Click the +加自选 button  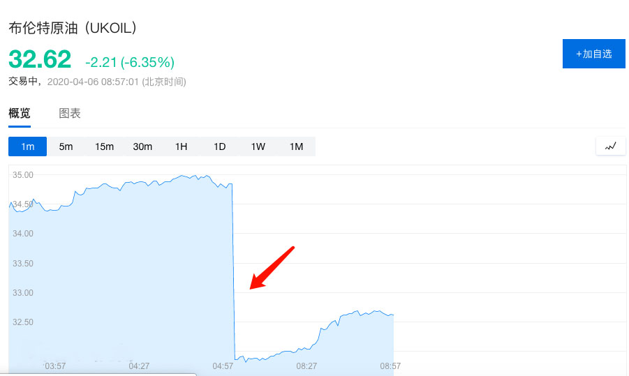point(593,54)
